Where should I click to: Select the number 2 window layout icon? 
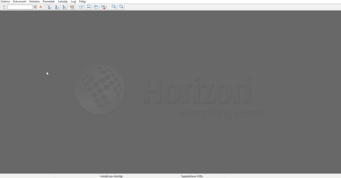[57, 7]
